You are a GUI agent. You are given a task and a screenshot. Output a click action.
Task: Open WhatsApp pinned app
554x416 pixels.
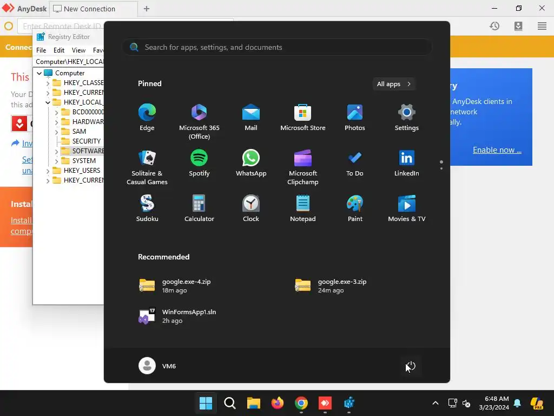click(251, 163)
